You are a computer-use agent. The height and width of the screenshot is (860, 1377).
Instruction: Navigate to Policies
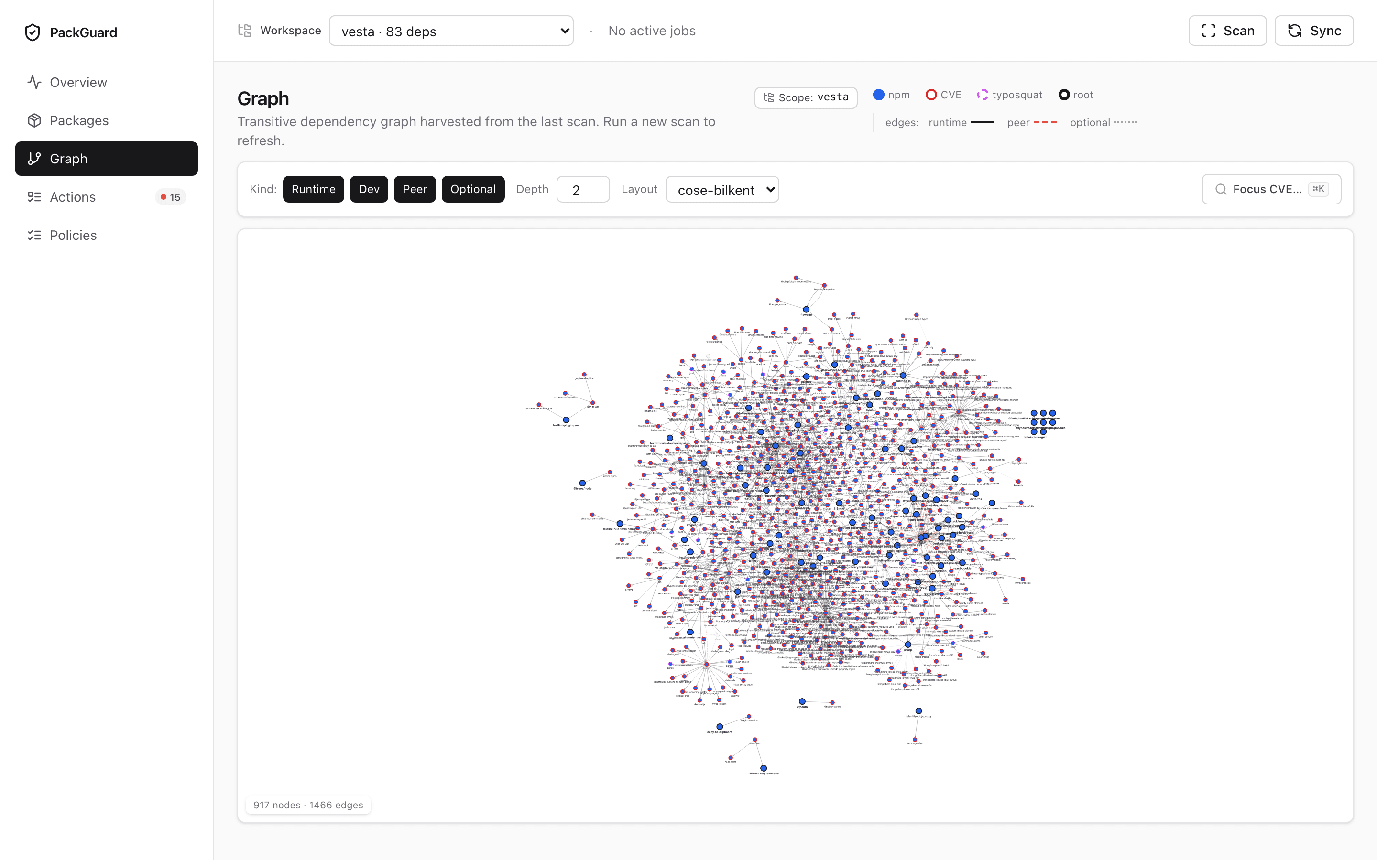107,235
